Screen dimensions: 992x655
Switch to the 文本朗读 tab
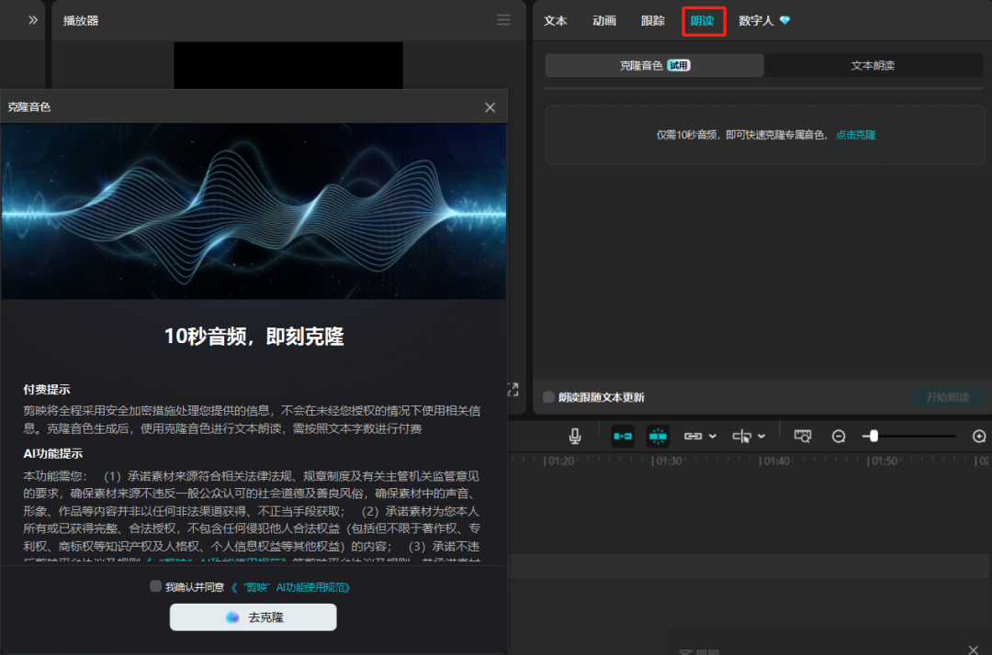(873, 65)
